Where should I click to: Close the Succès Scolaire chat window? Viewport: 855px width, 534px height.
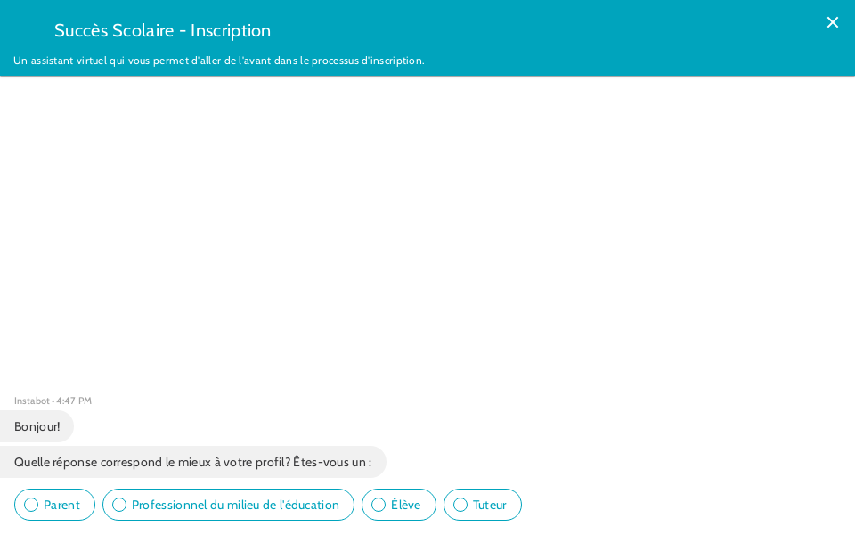point(832,22)
